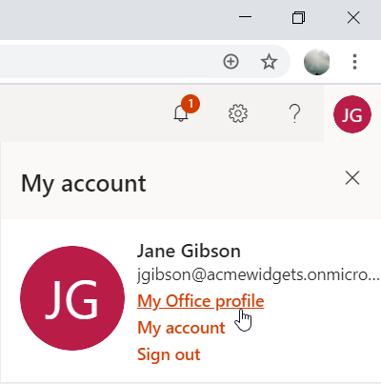Open the notifications bell with badge

[186, 110]
